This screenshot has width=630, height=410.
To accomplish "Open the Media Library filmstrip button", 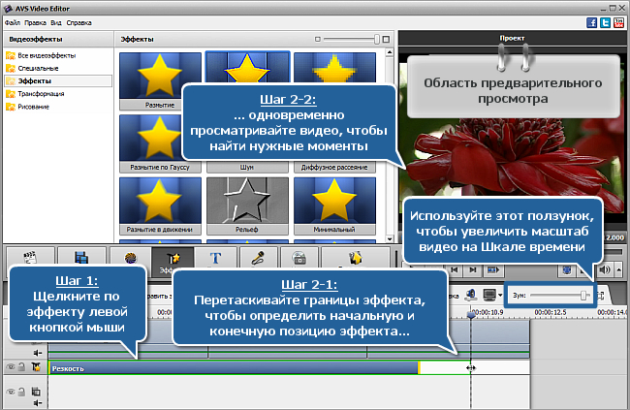I will [81, 257].
